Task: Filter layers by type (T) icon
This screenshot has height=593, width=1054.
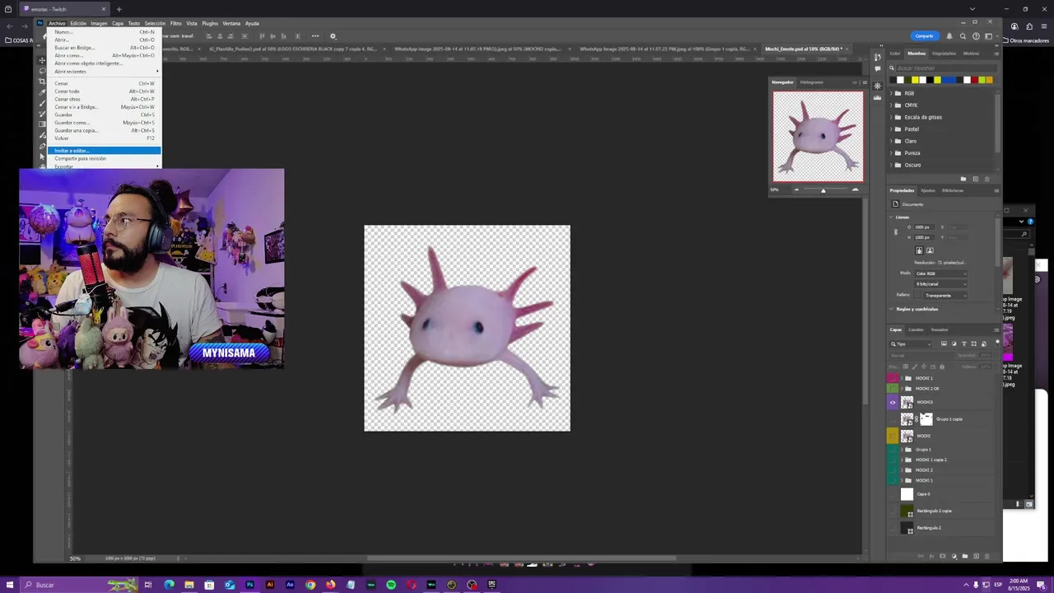Action: (x=964, y=343)
